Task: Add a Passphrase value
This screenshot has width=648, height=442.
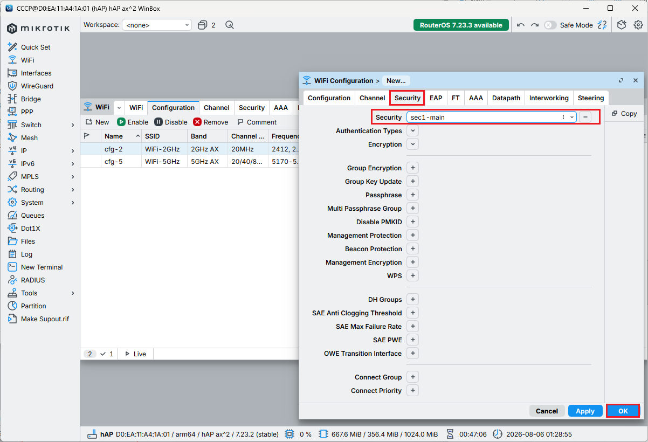Action: click(x=412, y=195)
